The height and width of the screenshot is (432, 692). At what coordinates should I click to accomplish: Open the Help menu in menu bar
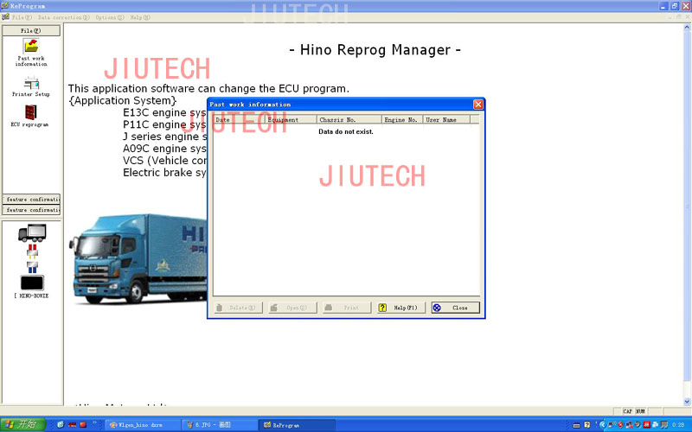[x=139, y=17]
